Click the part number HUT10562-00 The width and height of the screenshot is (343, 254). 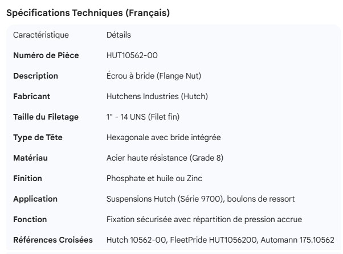(133, 55)
